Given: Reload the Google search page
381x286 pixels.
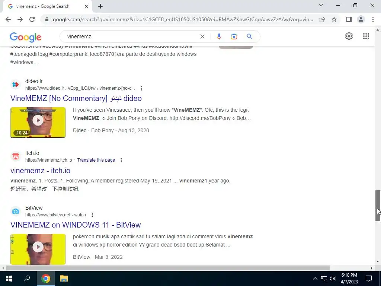Looking at the screenshot, I should tap(32, 19).
